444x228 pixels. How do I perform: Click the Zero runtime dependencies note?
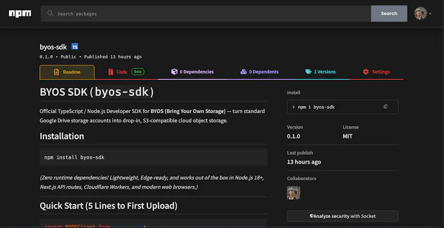(x=152, y=183)
